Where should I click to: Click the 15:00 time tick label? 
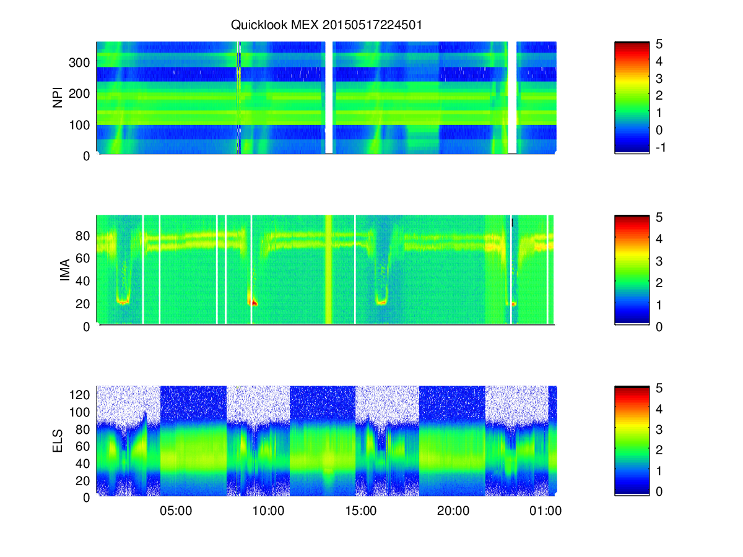click(x=361, y=511)
